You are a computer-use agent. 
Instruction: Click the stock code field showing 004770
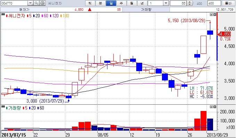click(14, 3)
